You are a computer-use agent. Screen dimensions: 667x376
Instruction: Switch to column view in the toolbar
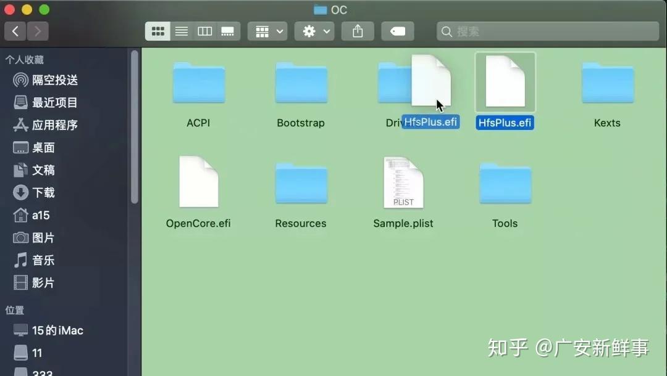pyautogui.click(x=204, y=31)
